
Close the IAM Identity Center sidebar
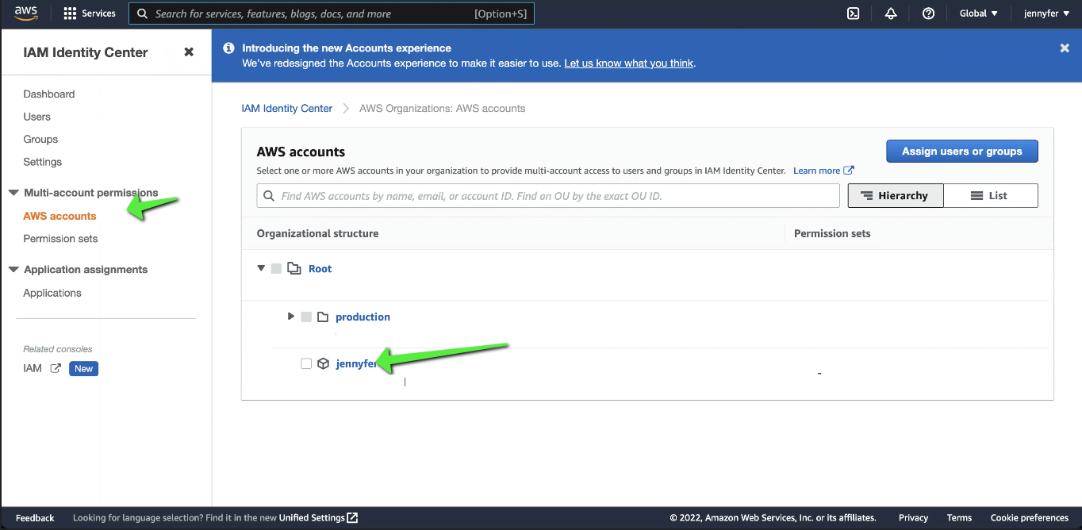[189, 52]
